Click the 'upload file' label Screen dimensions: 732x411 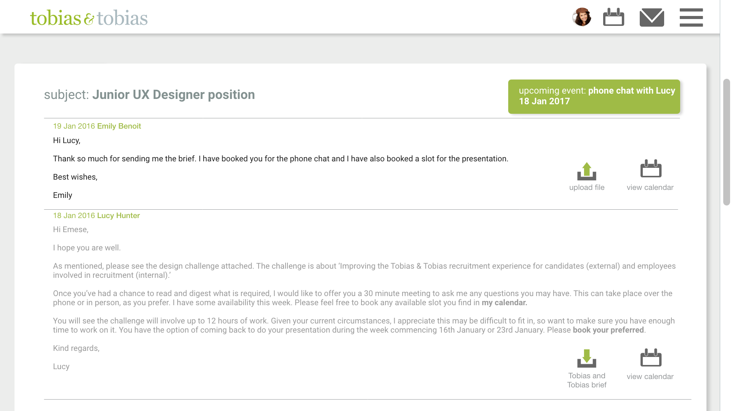click(x=586, y=187)
